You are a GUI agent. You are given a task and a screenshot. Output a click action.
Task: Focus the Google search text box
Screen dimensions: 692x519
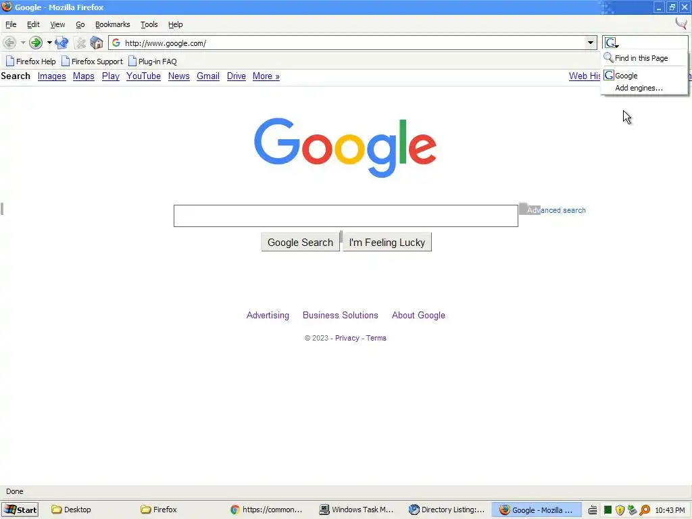(345, 216)
